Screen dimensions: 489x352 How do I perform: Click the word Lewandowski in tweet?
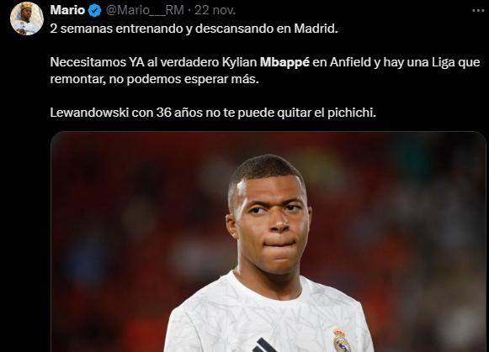coord(89,113)
